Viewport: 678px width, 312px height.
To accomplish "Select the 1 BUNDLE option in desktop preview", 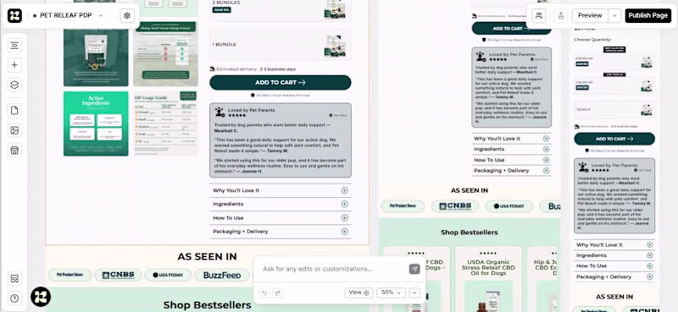I will 281,45.
